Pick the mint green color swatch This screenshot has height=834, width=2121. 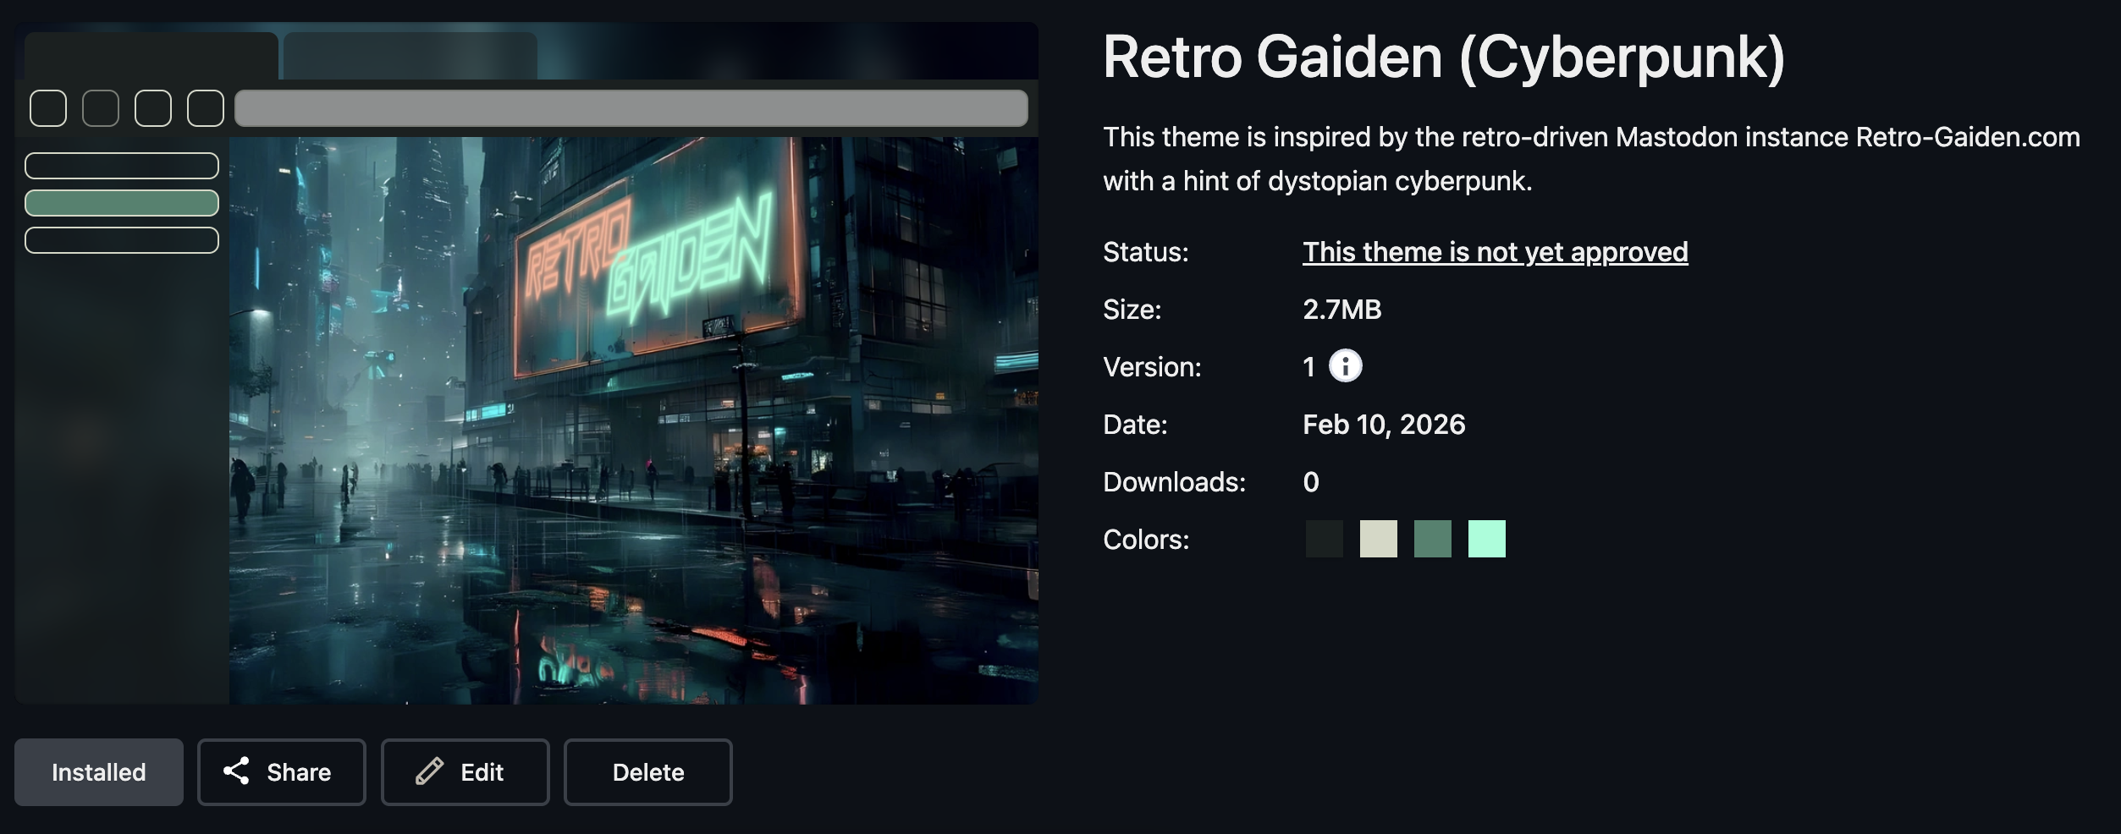(1487, 539)
